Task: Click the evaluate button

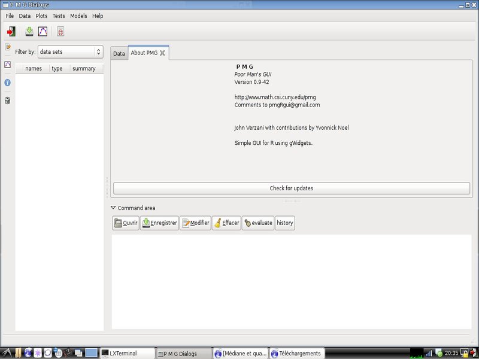Action: tap(258, 223)
